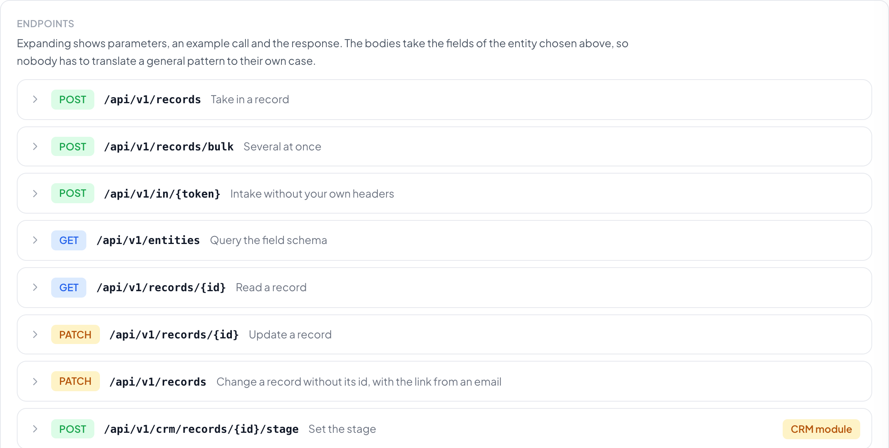This screenshot has height=448, width=889.
Task: Click the CRM module tag
Action: (821, 429)
